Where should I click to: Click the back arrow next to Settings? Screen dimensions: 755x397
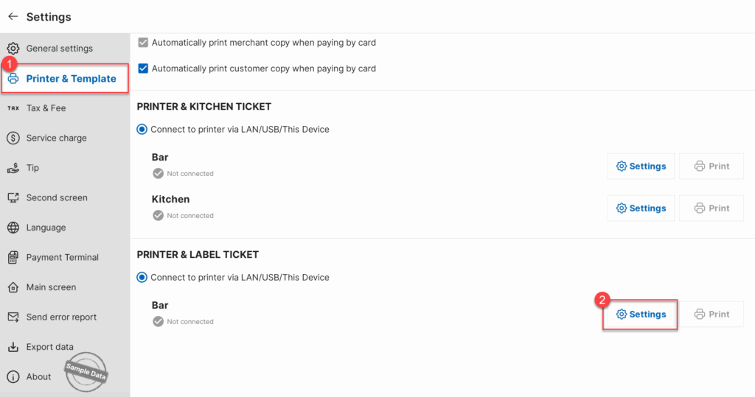[x=13, y=16]
